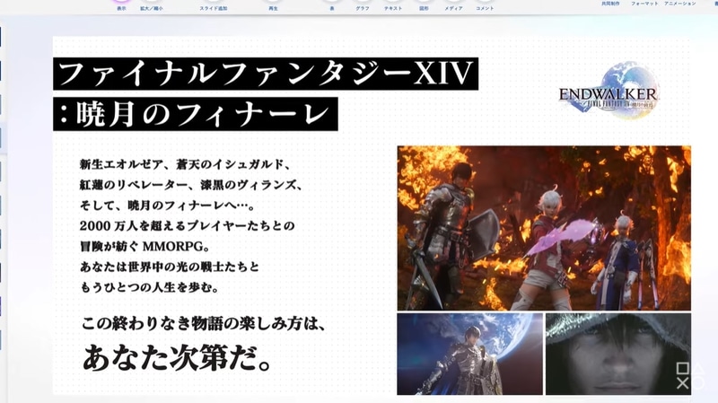The width and height of the screenshot is (718, 403).
Task: Click the line starting 紅蓮のリベレーター
Action: point(191,185)
